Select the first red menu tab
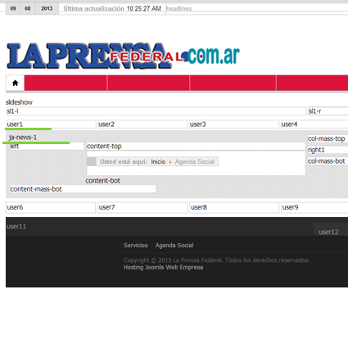This screenshot has height=348, width=348. pos(66,83)
